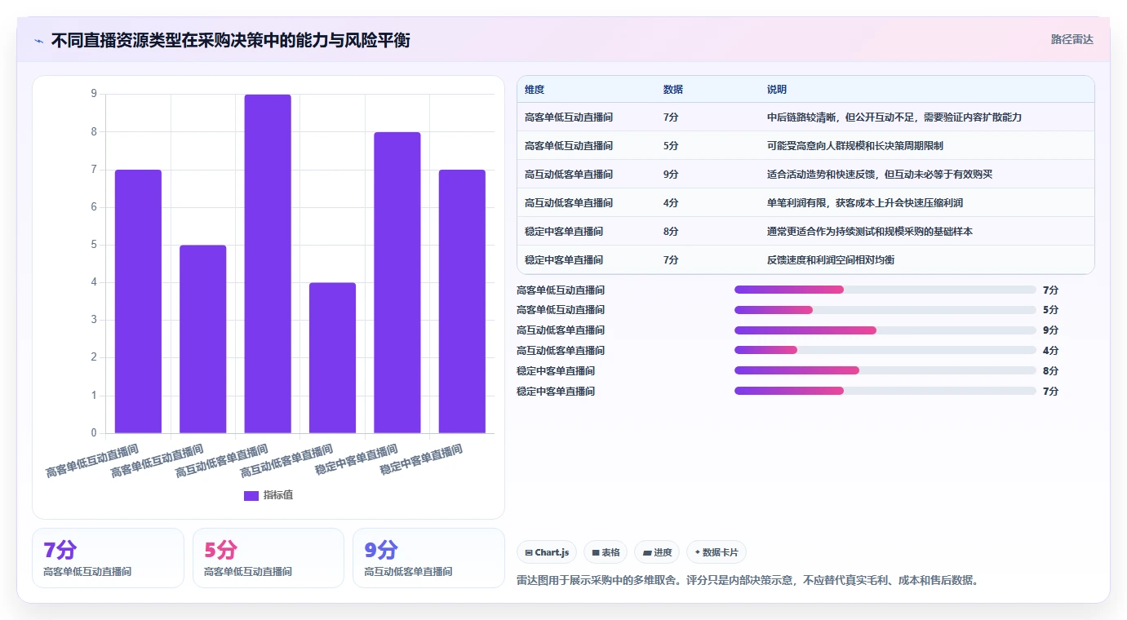Click the 5分 value in the table
The height and width of the screenshot is (620, 1127).
point(671,146)
